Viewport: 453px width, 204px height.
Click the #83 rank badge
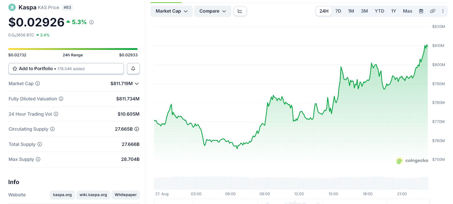(67, 7)
